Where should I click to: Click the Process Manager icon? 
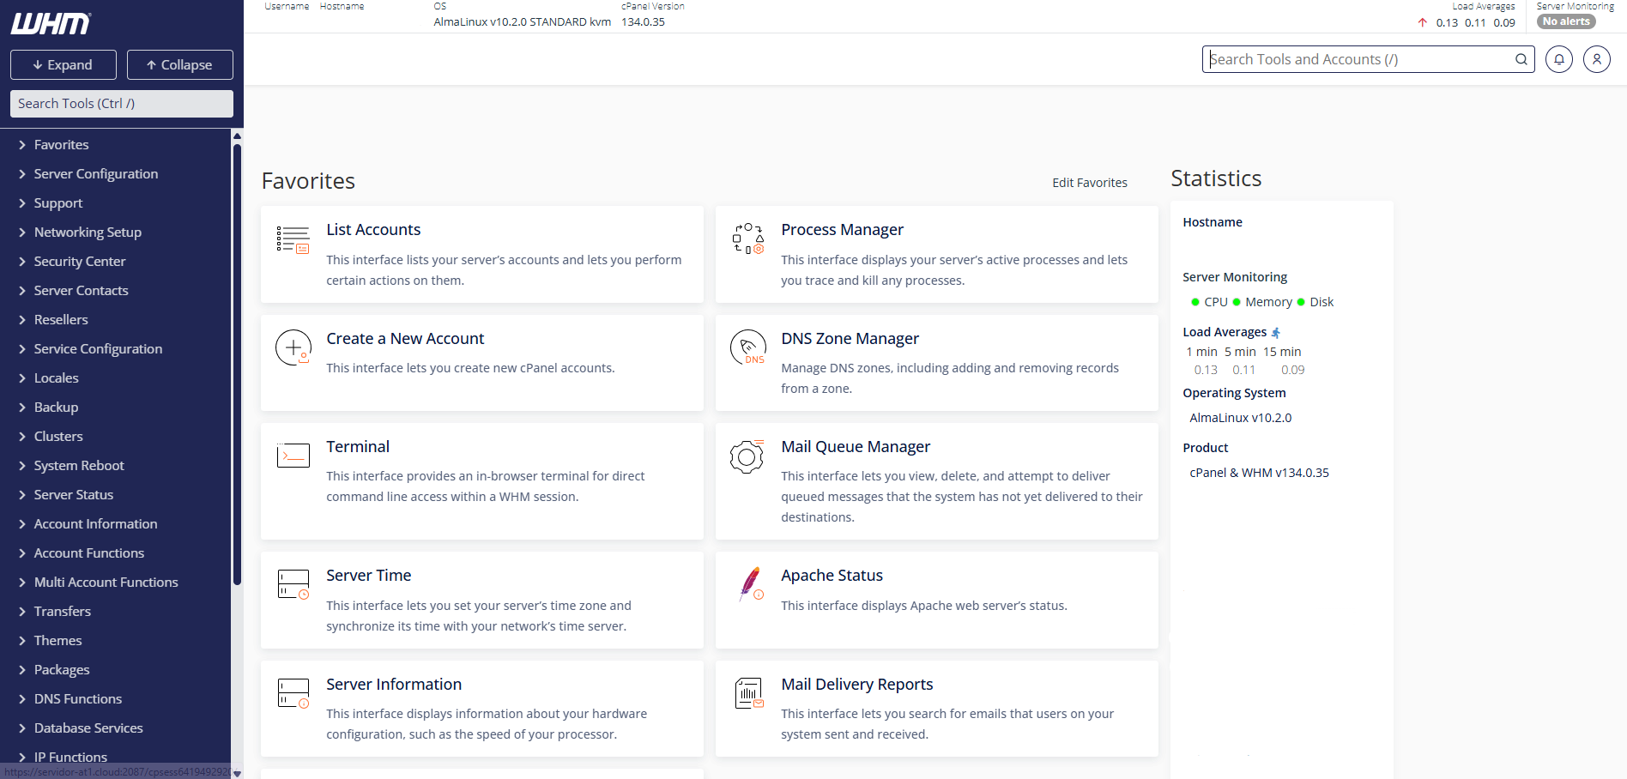(x=747, y=239)
